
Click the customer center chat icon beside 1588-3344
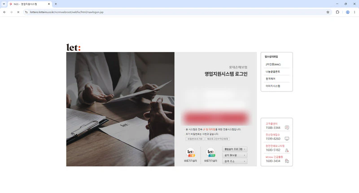click(x=287, y=127)
